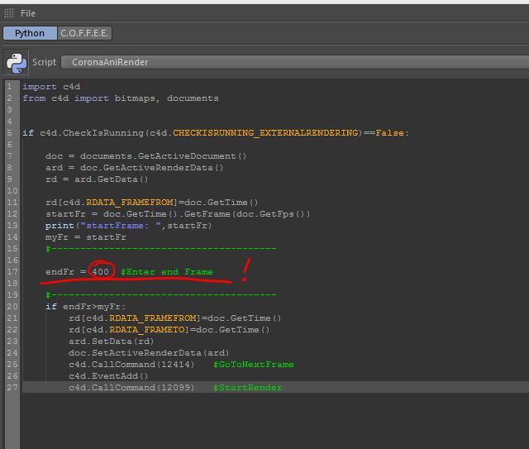Click CHECKISRUNNING_EXTERNALRENDERING constant in code
Viewport: 529px width, 449px height.
tap(266, 133)
